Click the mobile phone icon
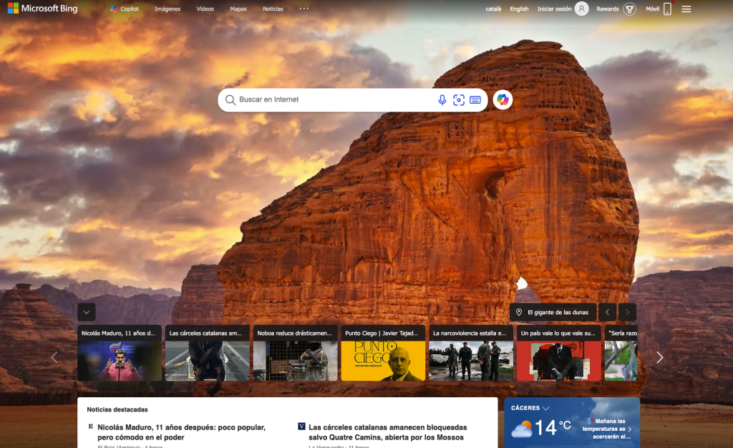The width and height of the screenshot is (733, 448). 667,9
